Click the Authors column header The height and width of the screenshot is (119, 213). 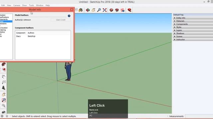(31, 33)
